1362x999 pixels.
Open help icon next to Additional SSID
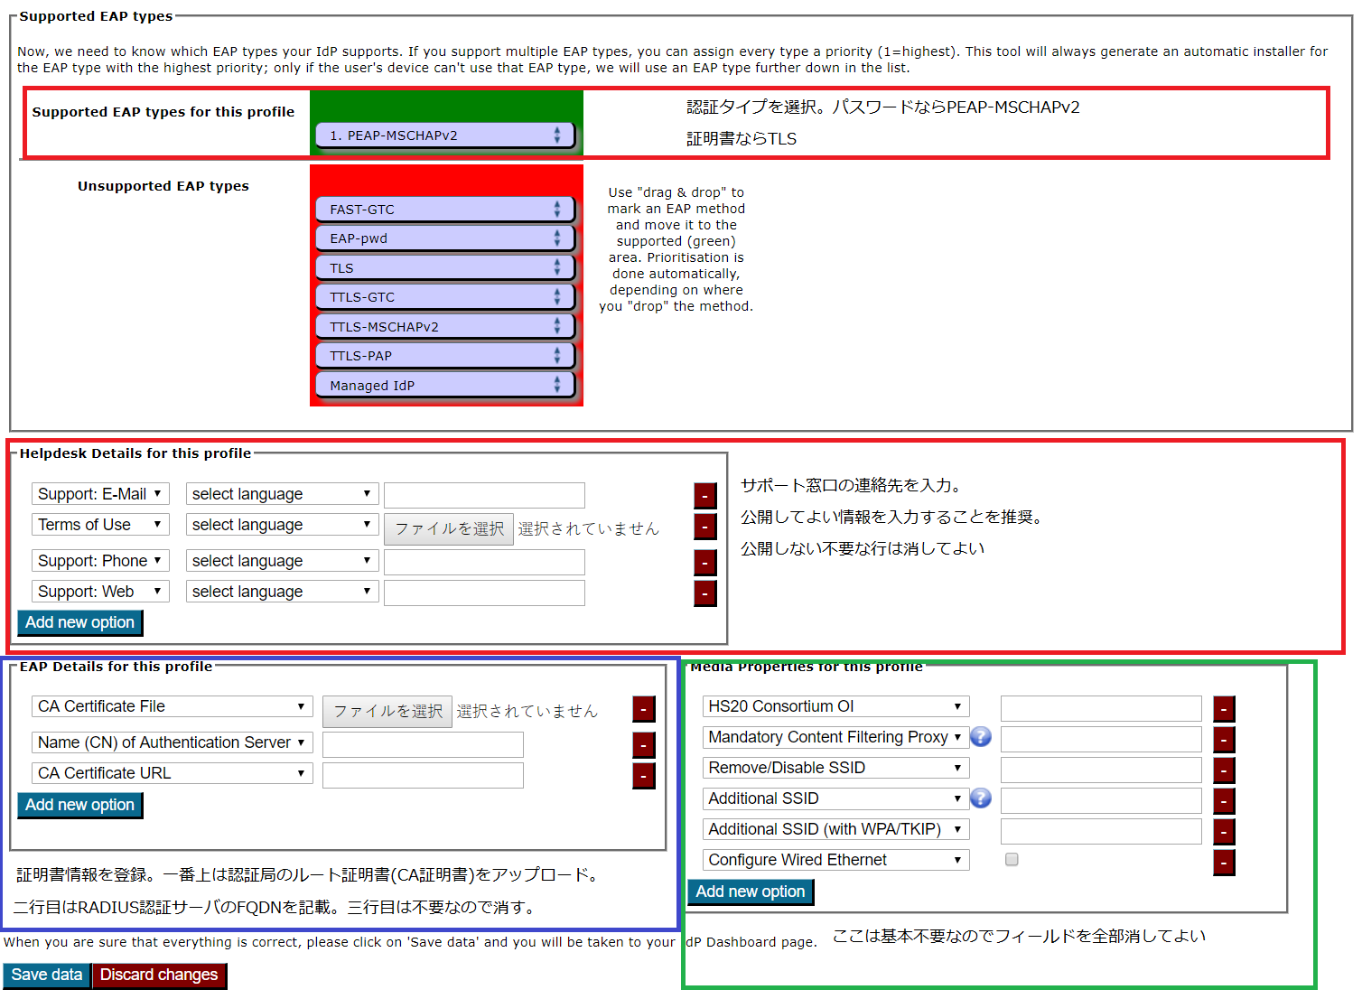(x=981, y=798)
